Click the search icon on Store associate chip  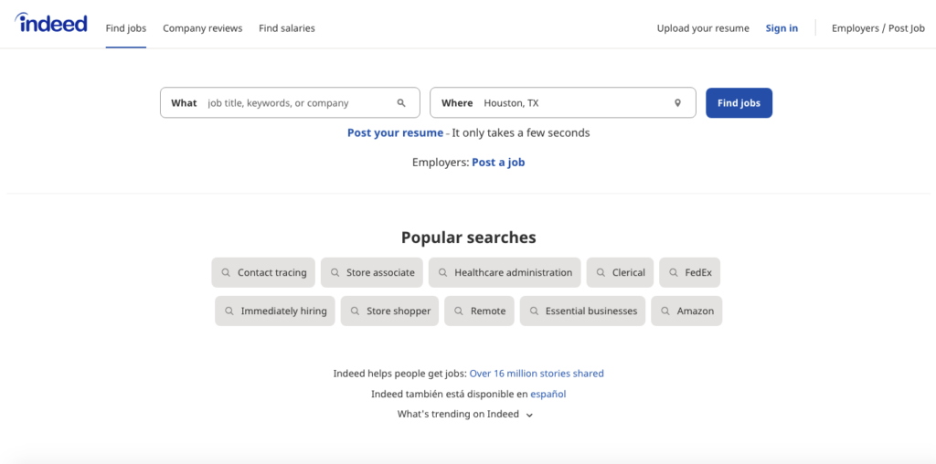point(335,273)
